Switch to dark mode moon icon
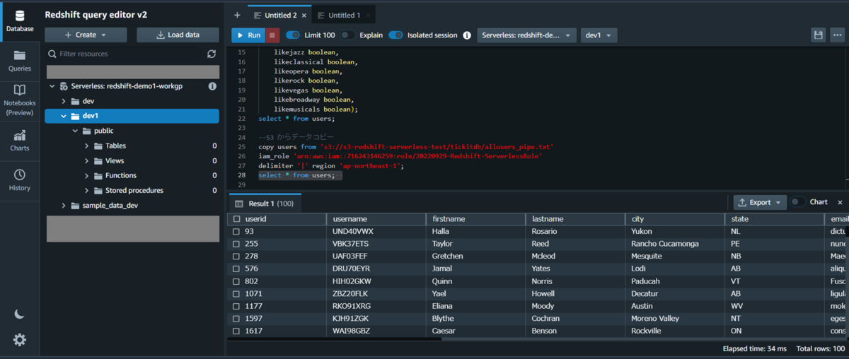The height and width of the screenshot is (359, 849). pyautogui.click(x=19, y=314)
